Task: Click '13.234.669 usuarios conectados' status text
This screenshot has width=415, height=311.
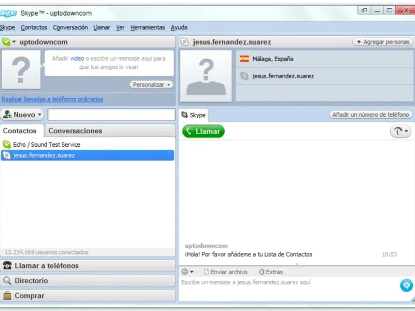Action: [47, 252]
